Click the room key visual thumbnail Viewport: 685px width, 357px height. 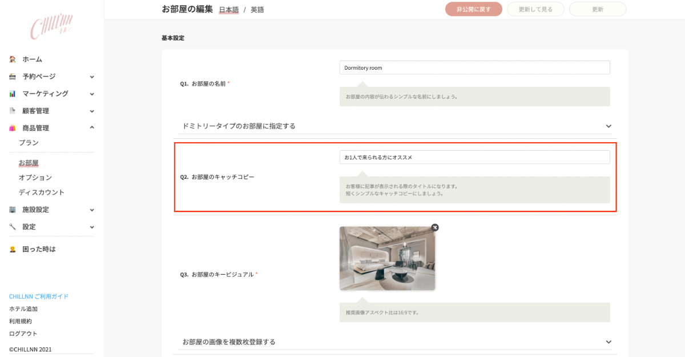(x=387, y=258)
